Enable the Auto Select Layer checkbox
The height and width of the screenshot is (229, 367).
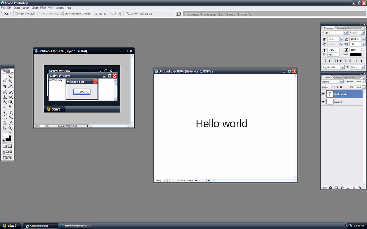(x=16, y=14)
